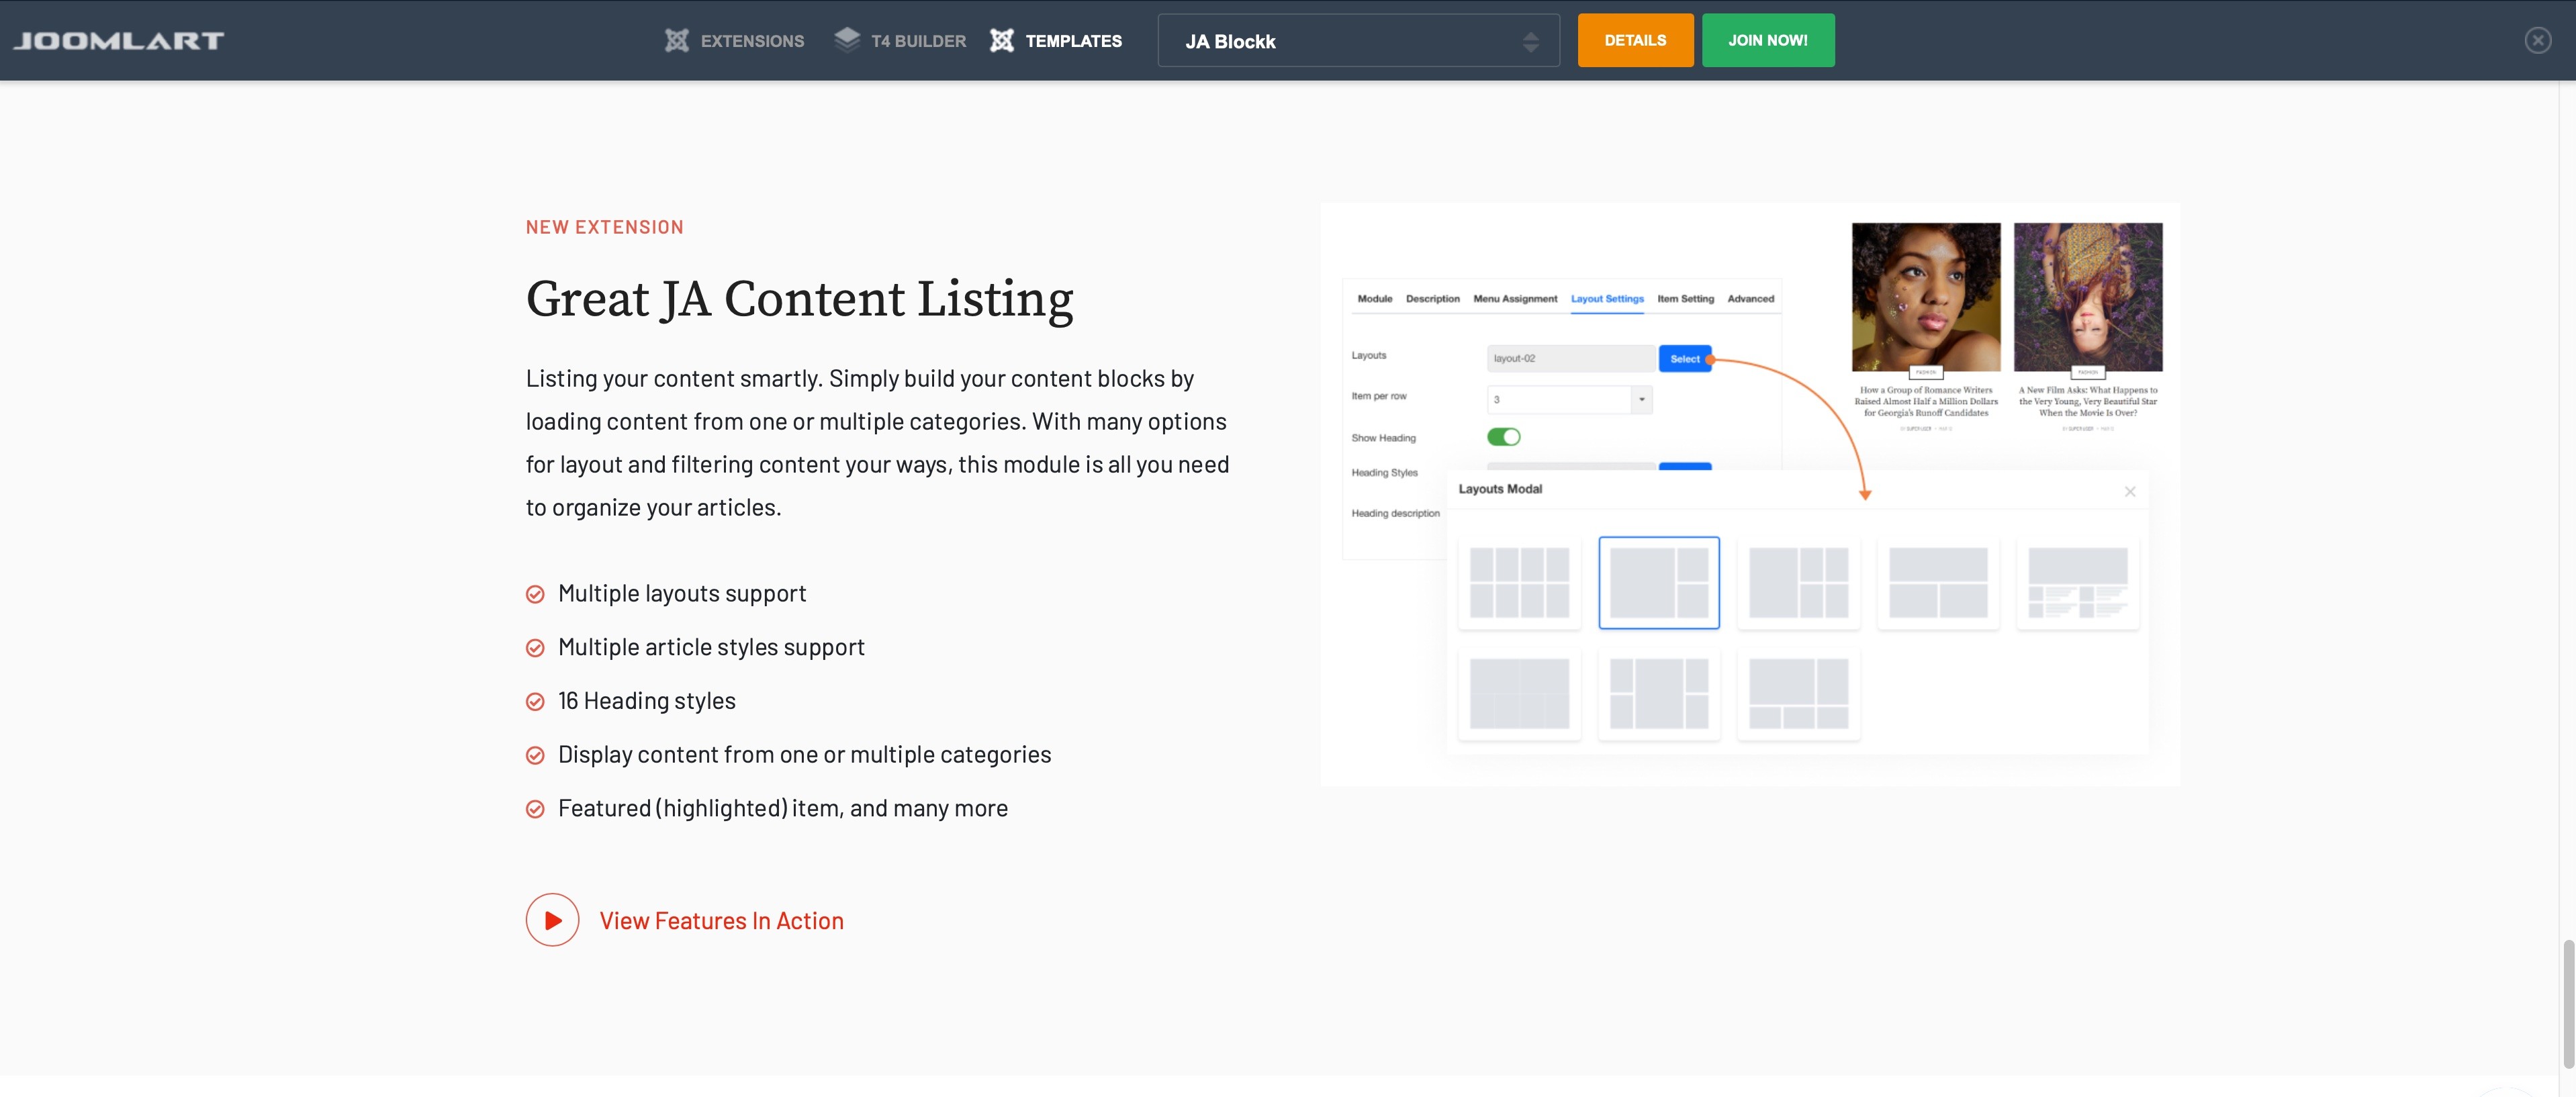Click the orange Details button

click(1635, 40)
